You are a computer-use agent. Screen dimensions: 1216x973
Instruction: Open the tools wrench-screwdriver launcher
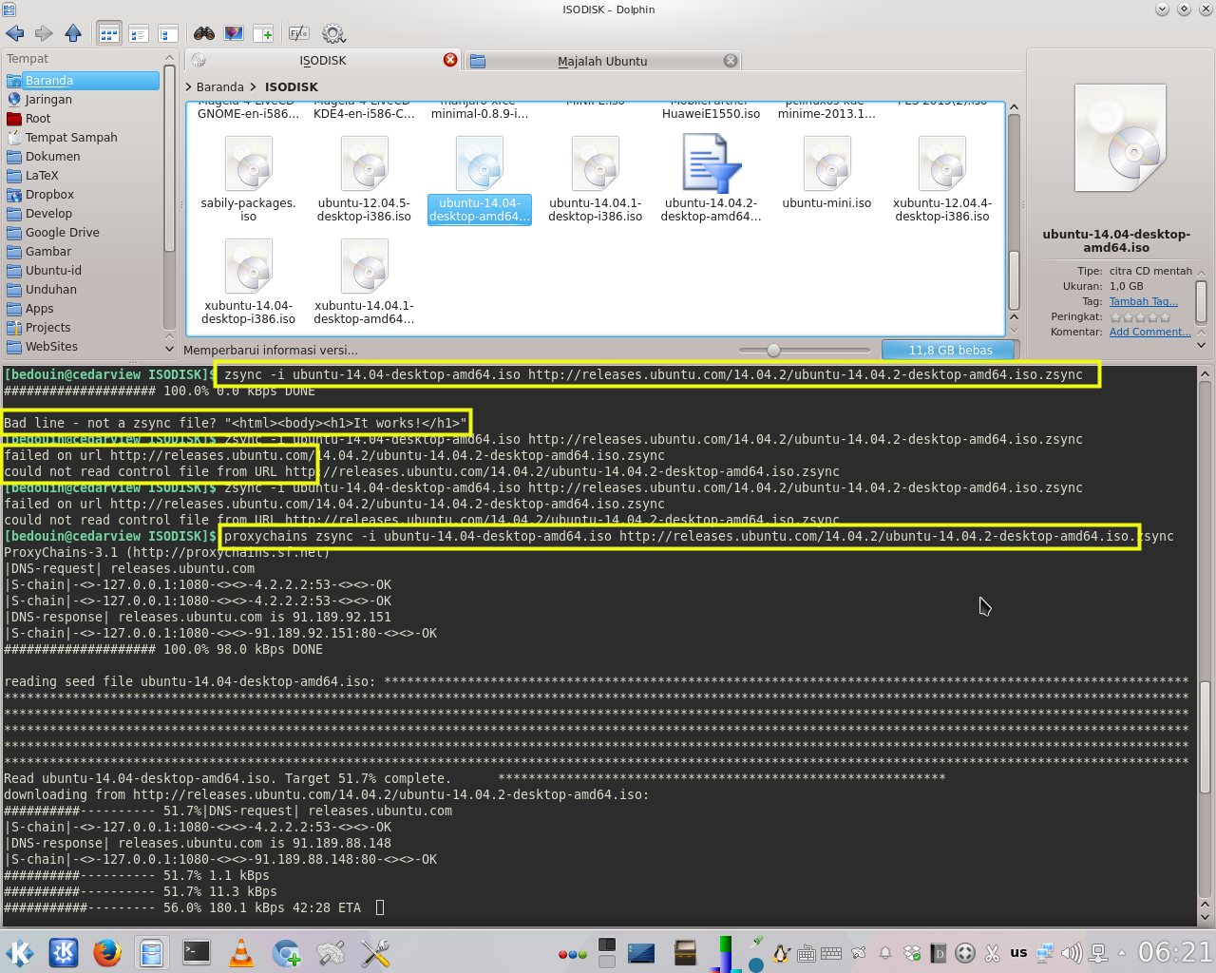click(375, 952)
